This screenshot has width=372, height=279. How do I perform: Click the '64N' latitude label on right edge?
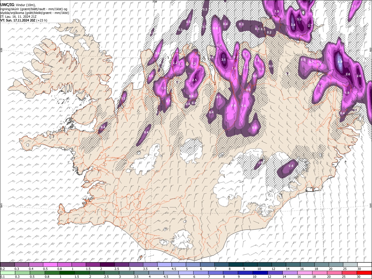click(371, 205)
